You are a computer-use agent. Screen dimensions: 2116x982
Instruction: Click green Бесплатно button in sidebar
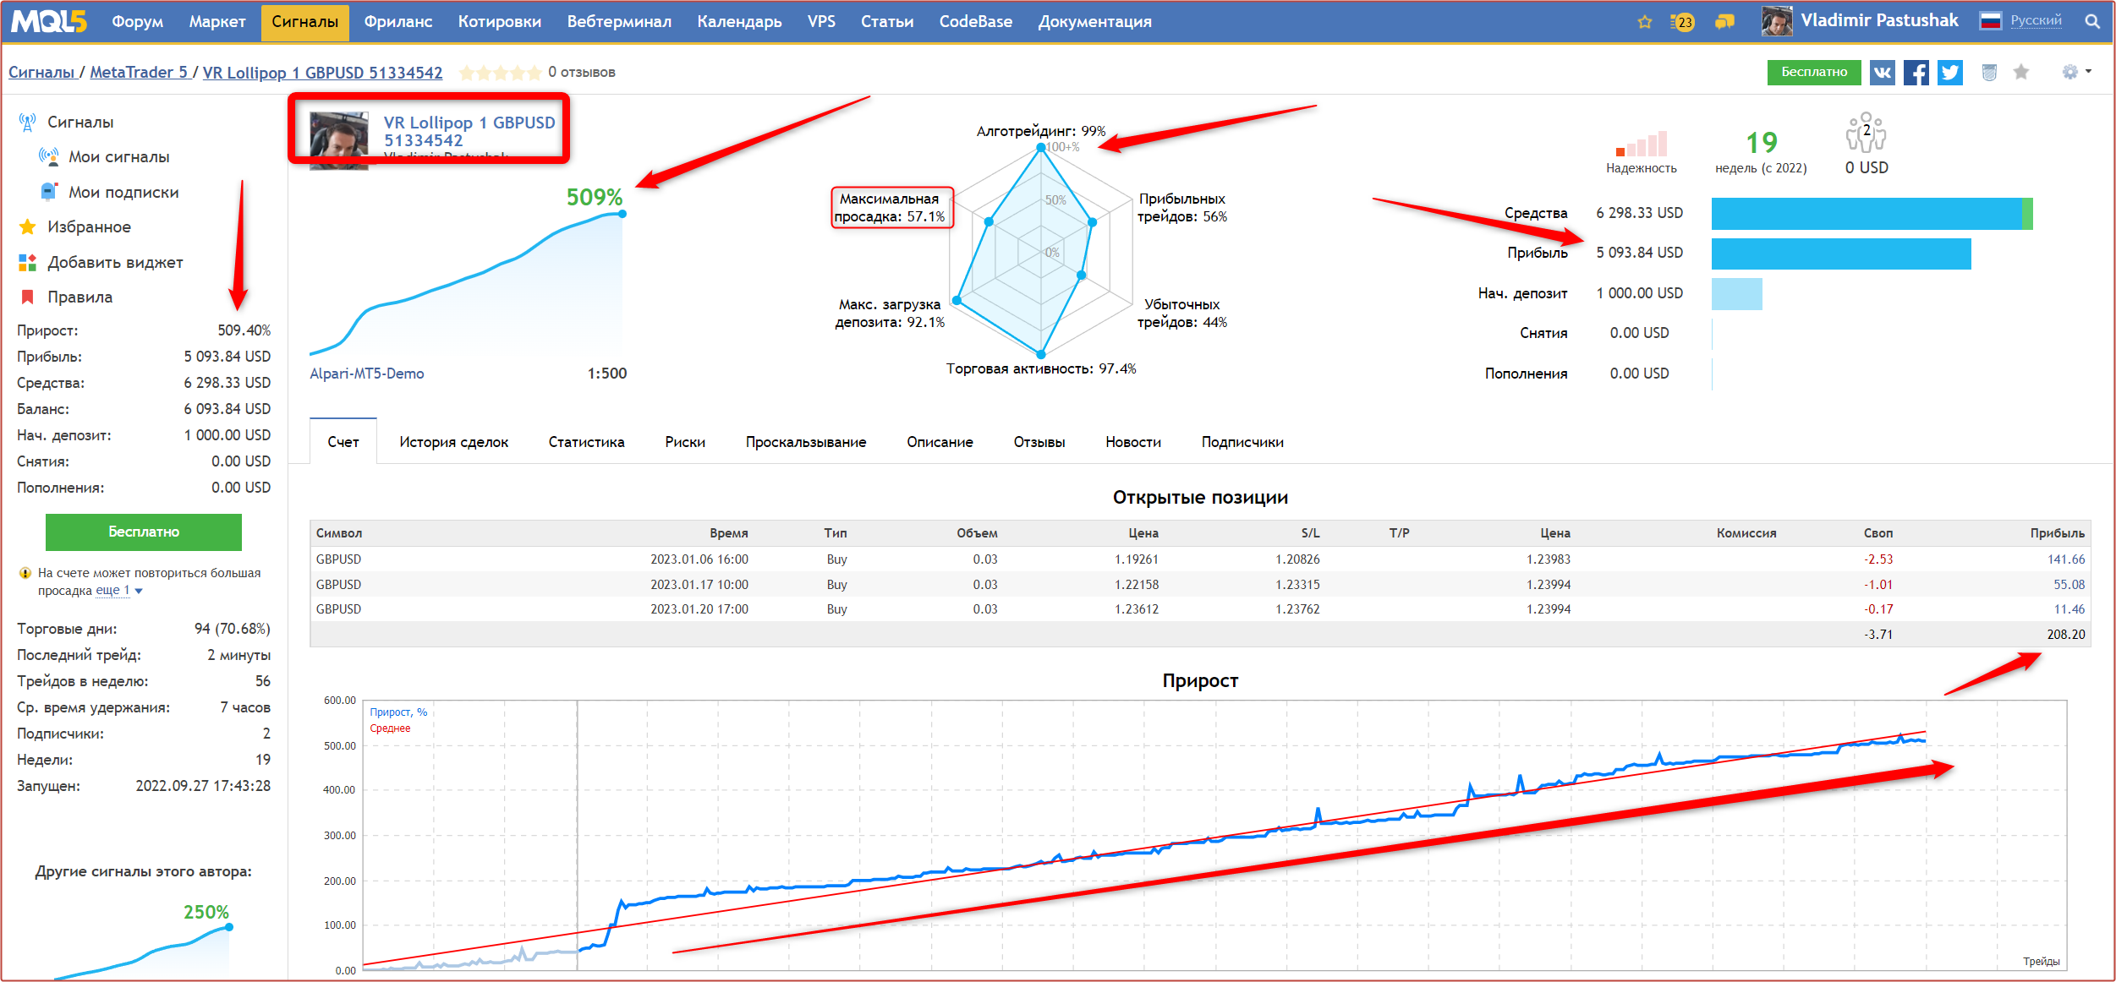(x=144, y=532)
